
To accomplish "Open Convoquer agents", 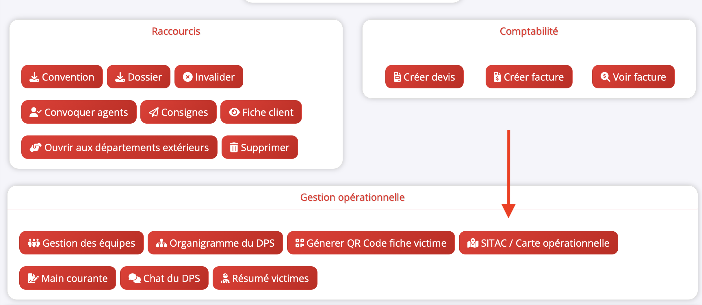I will [x=79, y=112].
